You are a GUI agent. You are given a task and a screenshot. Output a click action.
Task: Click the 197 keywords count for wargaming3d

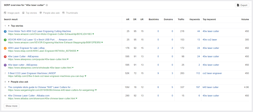(198, 87)
